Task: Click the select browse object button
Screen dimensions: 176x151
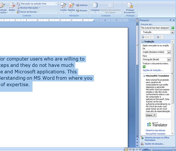Action: (x=137, y=143)
